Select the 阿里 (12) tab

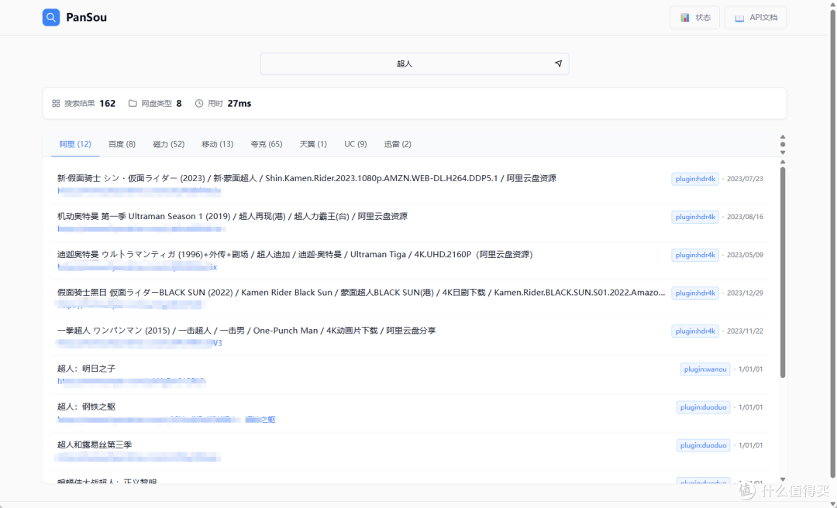click(x=75, y=144)
